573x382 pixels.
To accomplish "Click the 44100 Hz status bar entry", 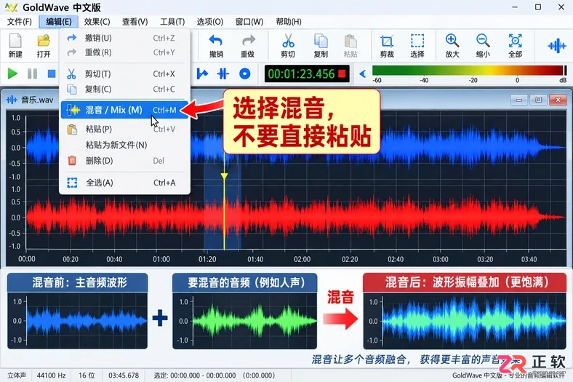I will (51, 375).
